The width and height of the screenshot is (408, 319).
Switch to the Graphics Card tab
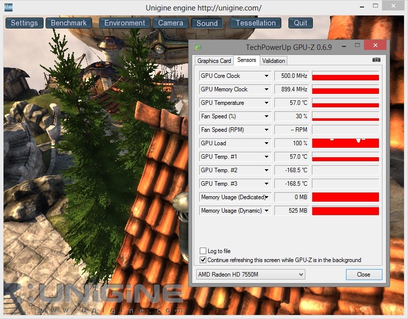[214, 61]
